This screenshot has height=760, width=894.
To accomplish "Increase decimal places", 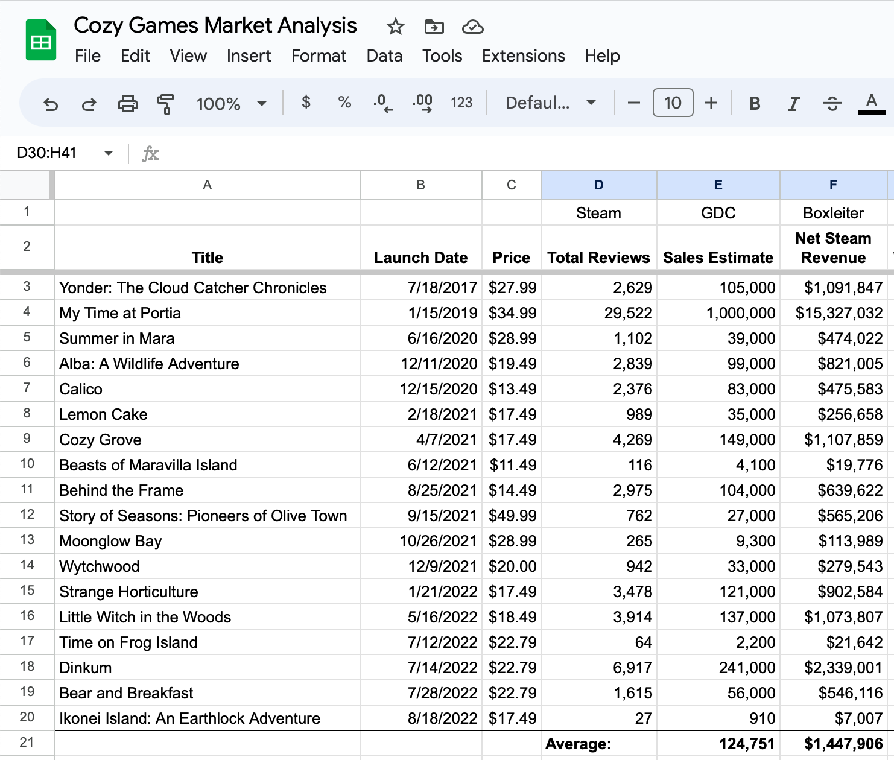I will point(423,103).
